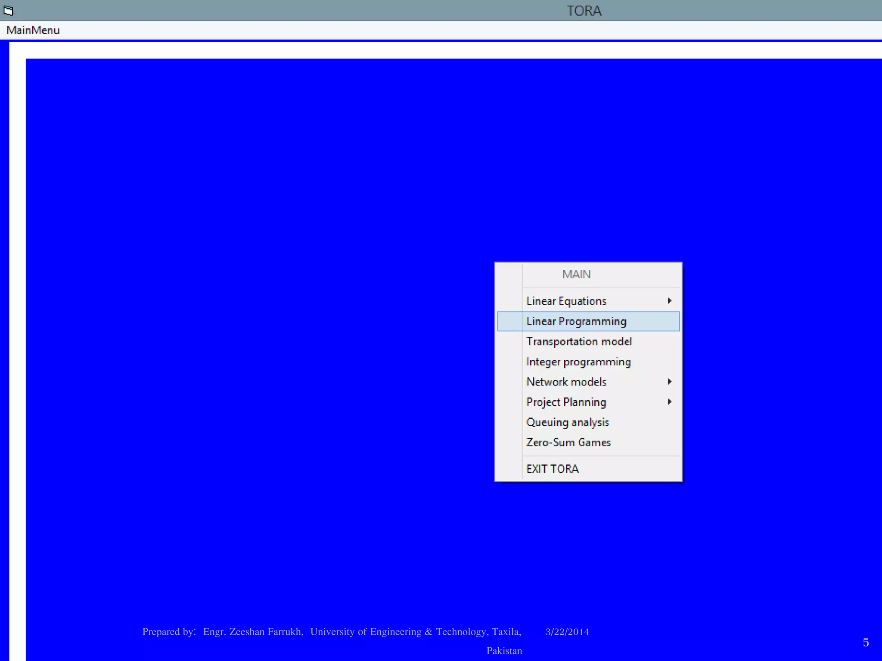Click EXIT TORA to quit
The width and height of the screenshot is (882, 661).
[x=553, y=469]
